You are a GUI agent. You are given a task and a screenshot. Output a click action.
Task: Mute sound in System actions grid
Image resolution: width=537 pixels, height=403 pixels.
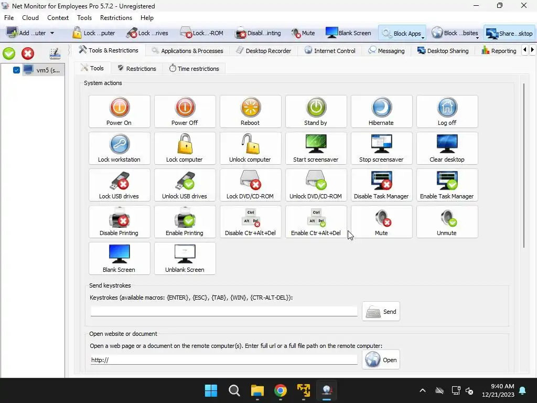pos(382,222)
